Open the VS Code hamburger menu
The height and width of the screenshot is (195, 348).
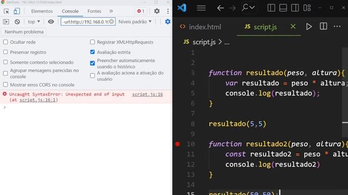[x=201, y=8]
